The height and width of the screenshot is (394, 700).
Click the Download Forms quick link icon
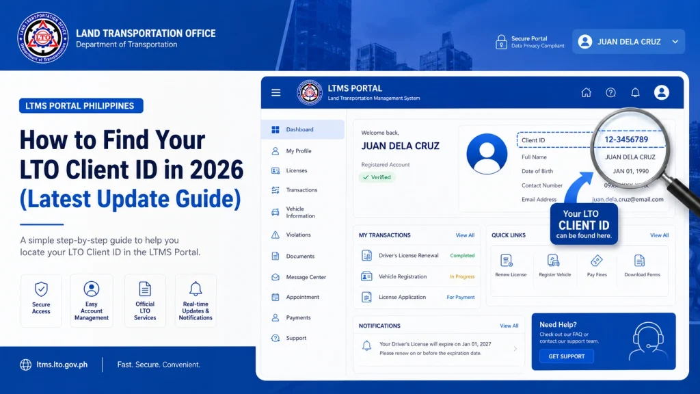pos(639,261)
